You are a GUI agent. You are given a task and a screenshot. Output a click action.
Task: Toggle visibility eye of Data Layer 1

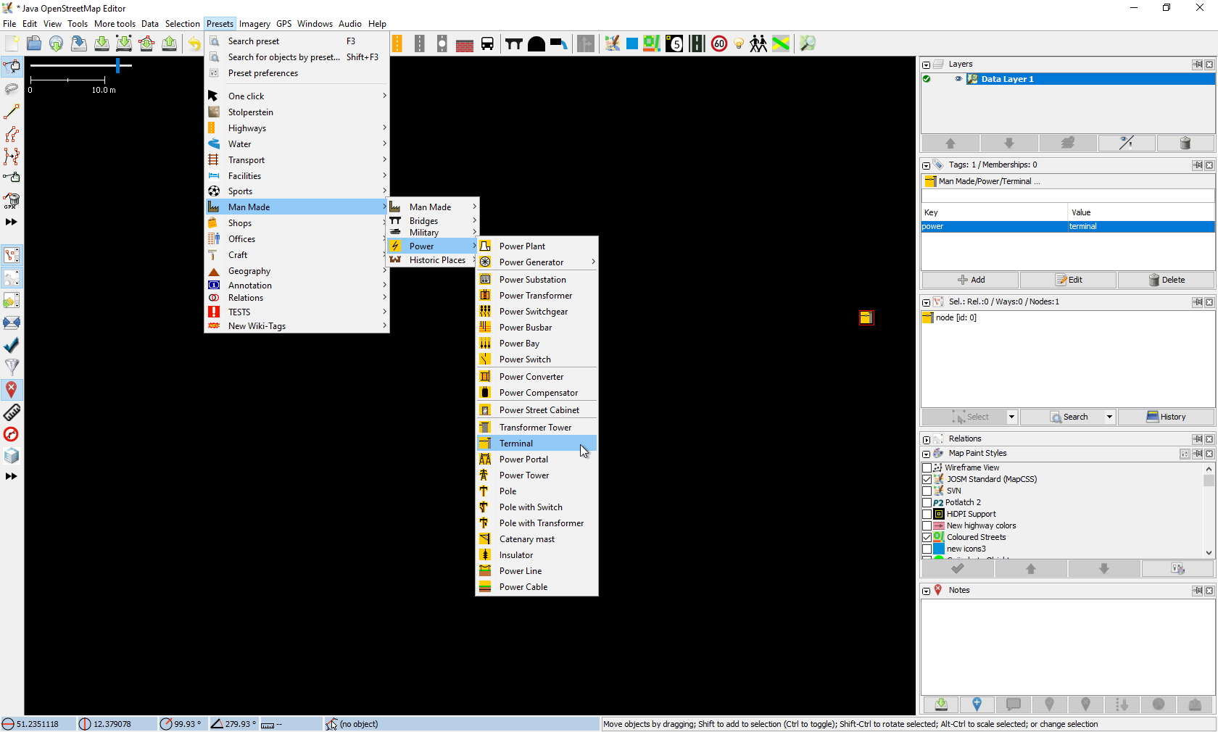point(958,79)
